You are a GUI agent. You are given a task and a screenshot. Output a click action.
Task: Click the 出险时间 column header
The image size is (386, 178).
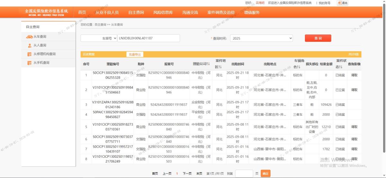[238, 64]
